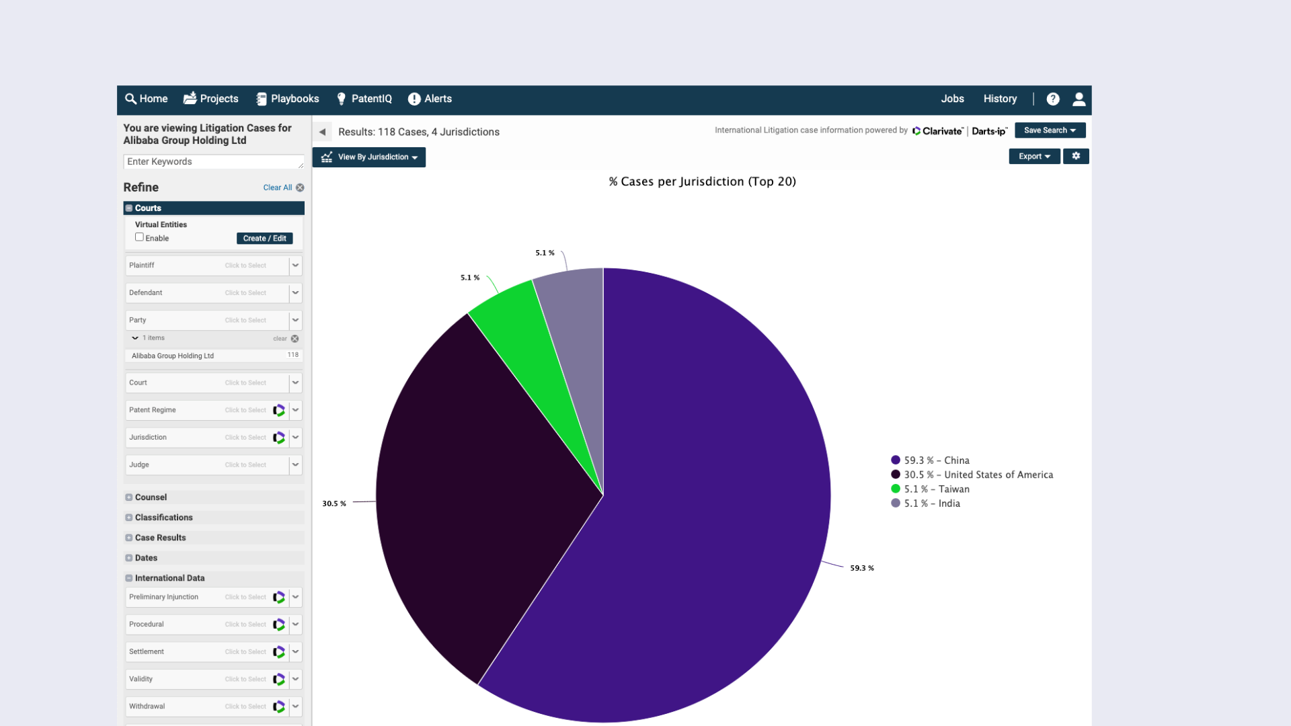Click the Playbooks book icon

coord(262,99)
